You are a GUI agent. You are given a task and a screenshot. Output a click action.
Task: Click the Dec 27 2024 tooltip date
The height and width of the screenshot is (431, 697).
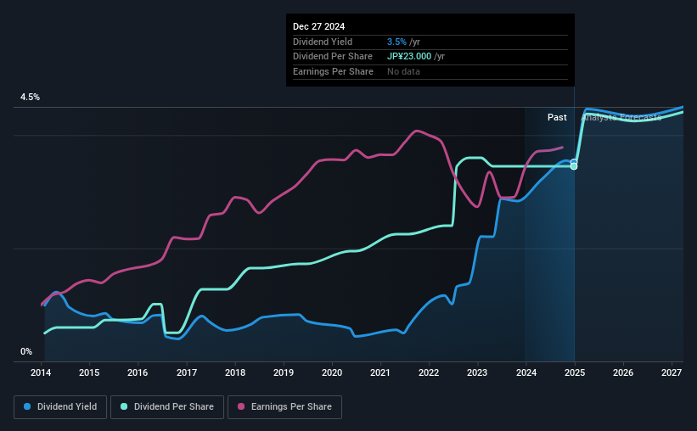(318, 26)
